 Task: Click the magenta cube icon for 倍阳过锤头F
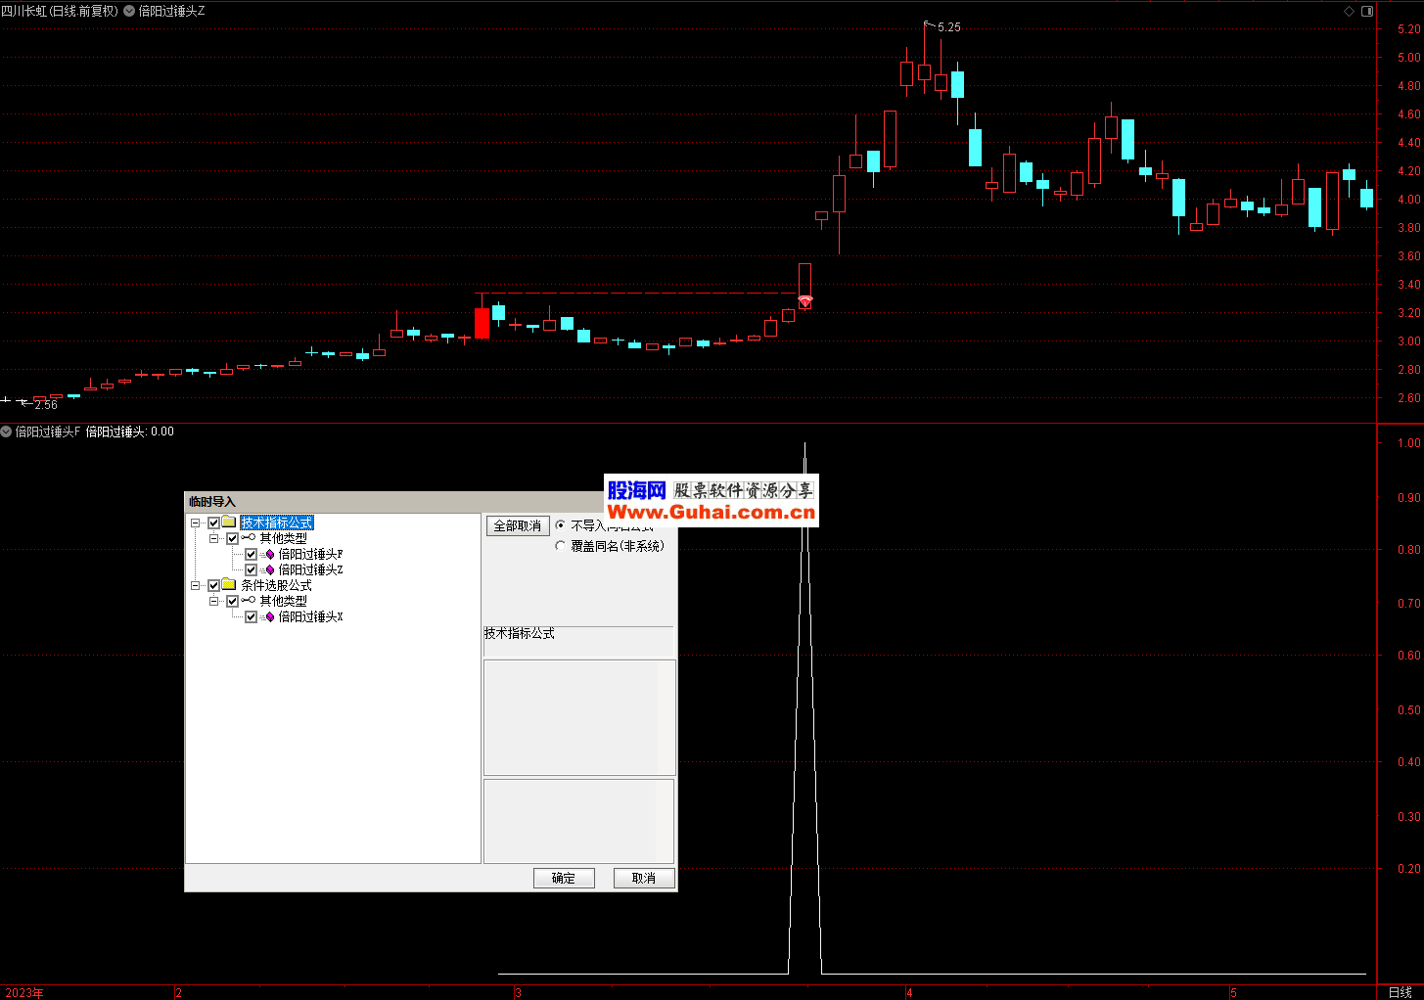269,554
